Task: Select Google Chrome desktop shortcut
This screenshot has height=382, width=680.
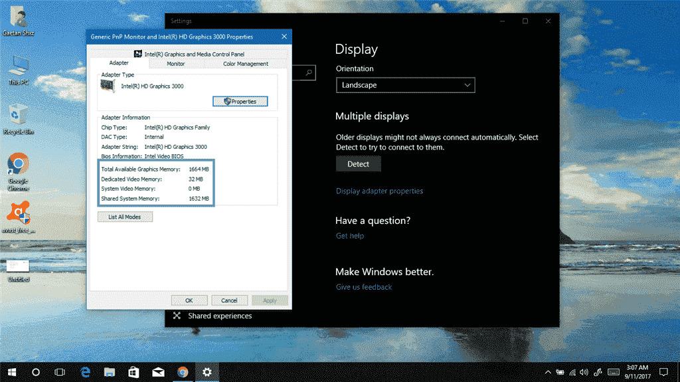Action: [18, 172]
